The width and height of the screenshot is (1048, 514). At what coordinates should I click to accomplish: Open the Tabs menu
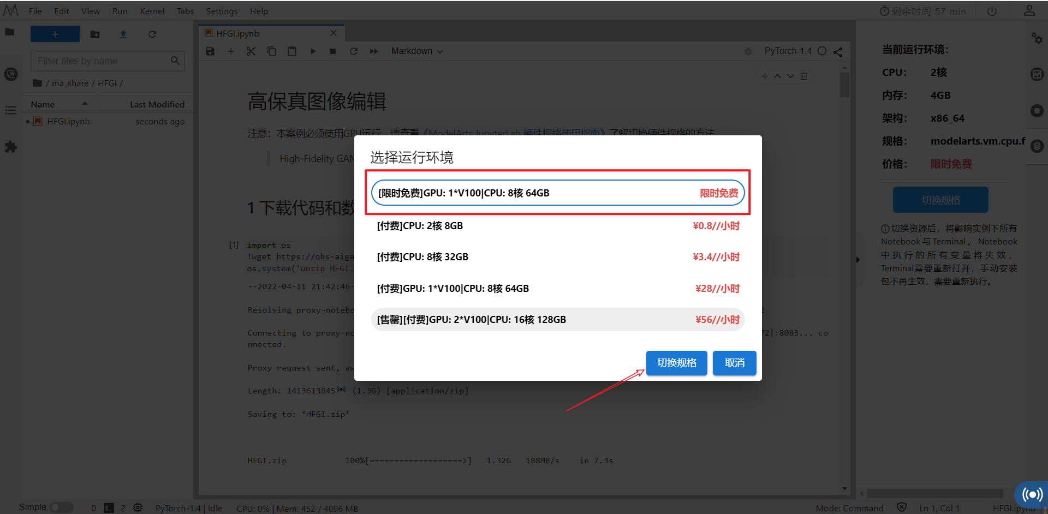coord(186,11)
